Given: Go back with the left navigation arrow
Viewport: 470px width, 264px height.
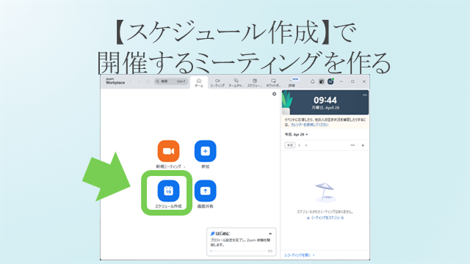Looking at the screenshot, I should (131, 81).
